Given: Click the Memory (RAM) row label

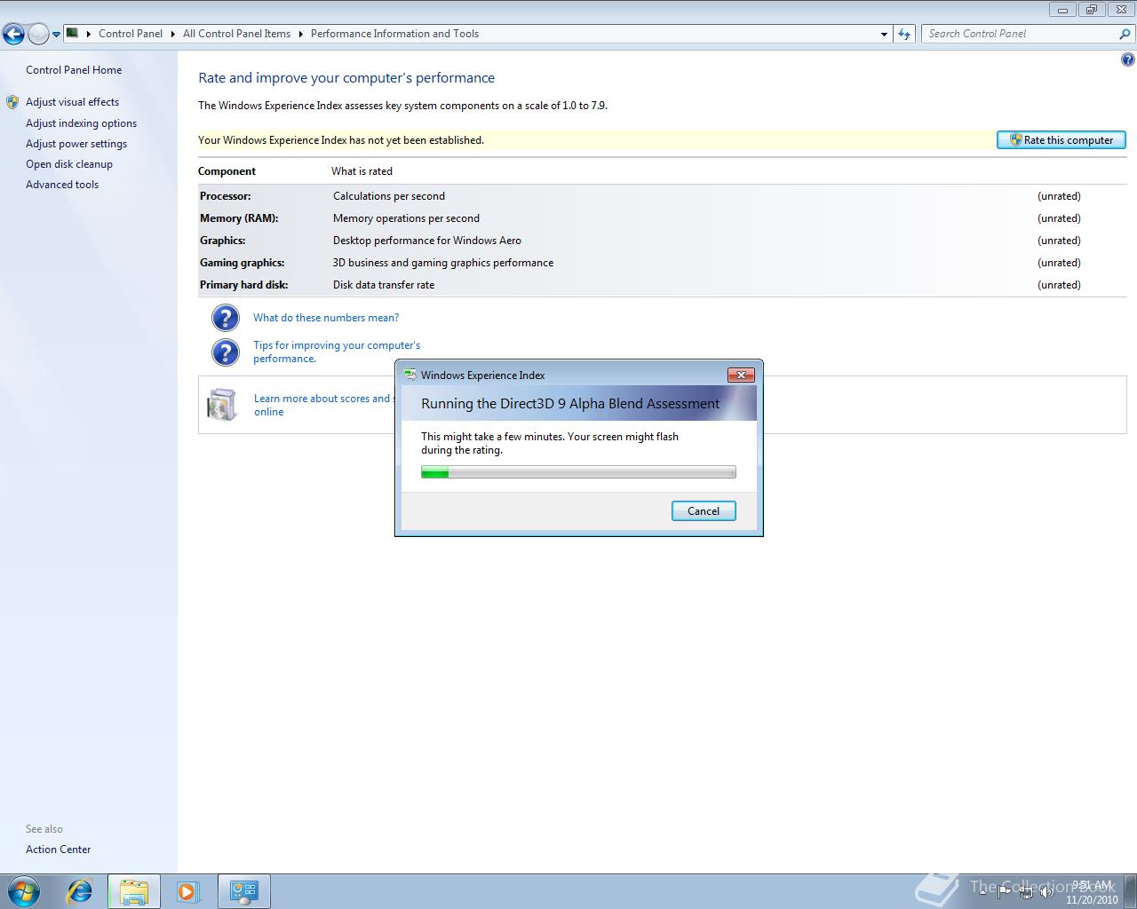Looking at the screenshot, I should coord(239,218).
